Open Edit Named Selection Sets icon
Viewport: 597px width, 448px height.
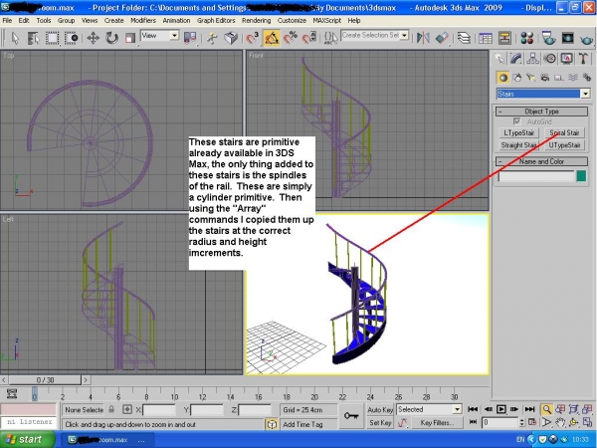click(330, 38)
